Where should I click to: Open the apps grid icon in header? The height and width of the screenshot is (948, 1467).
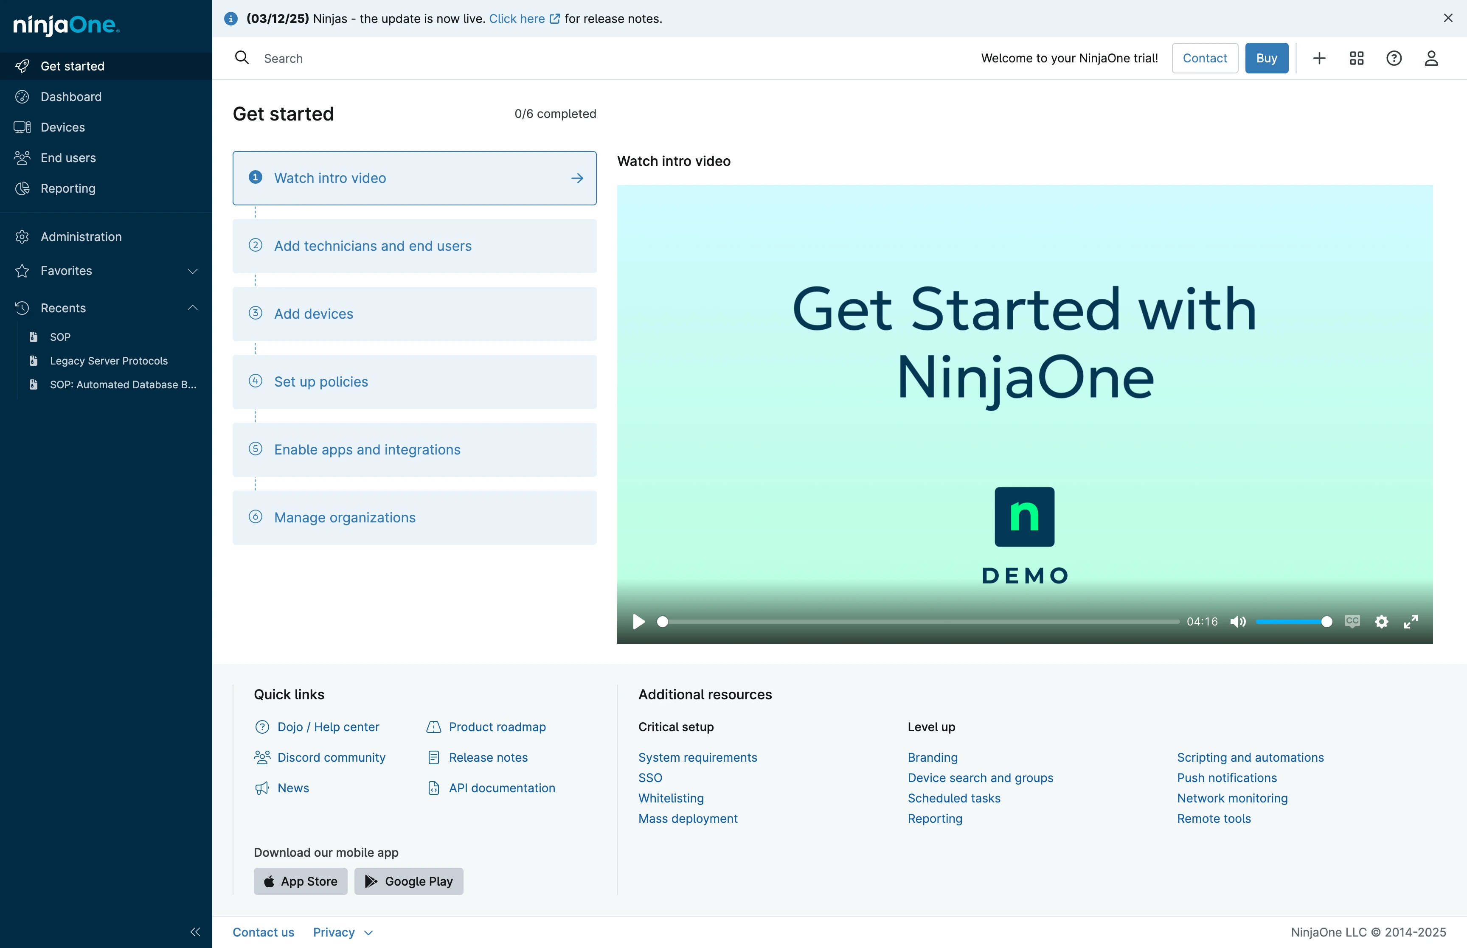pyautogui.click(x=1356, y=58)
